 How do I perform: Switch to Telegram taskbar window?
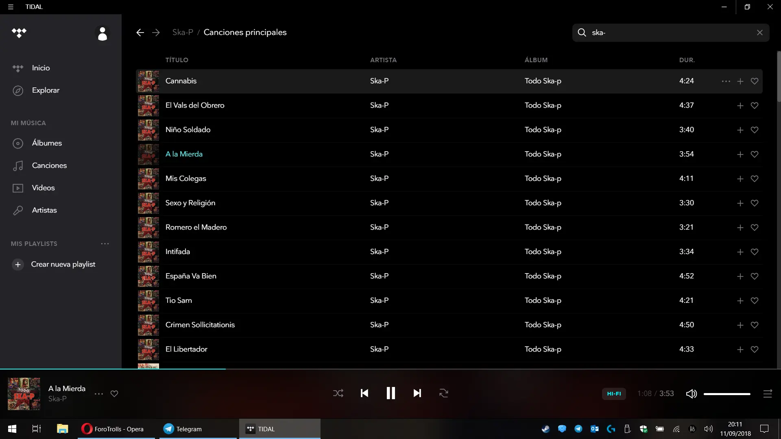198,429
